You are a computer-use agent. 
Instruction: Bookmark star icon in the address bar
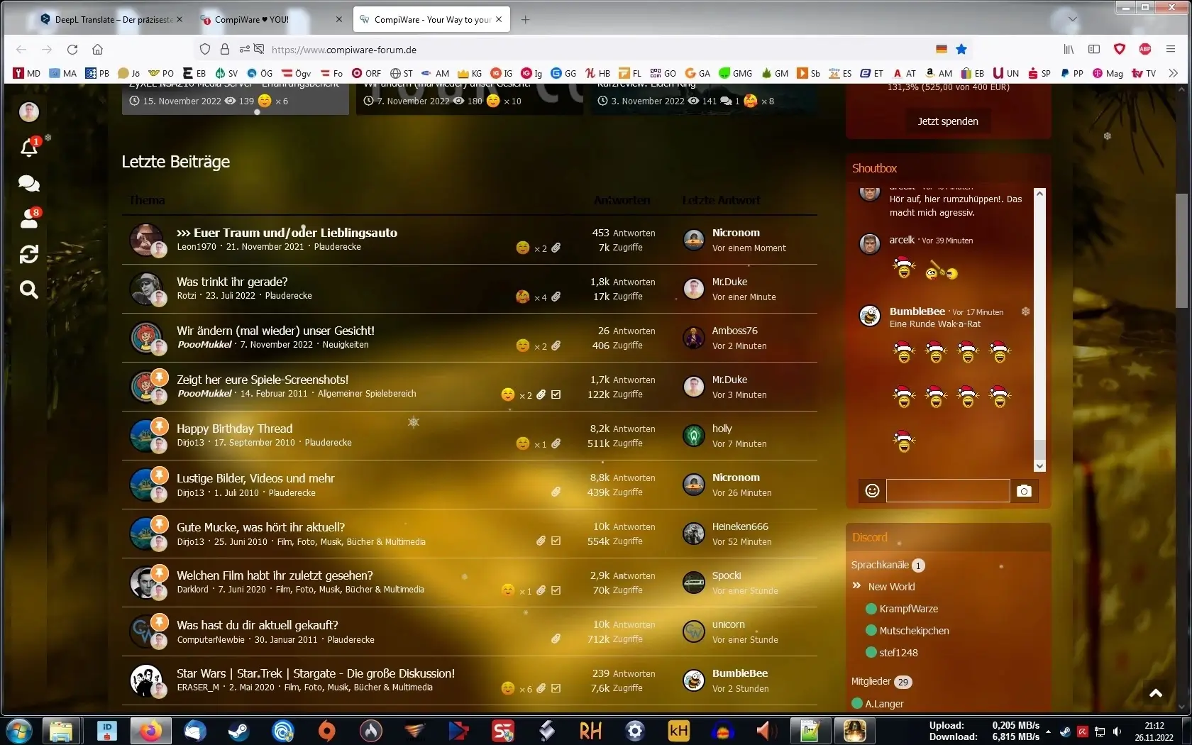coord(961,49)
